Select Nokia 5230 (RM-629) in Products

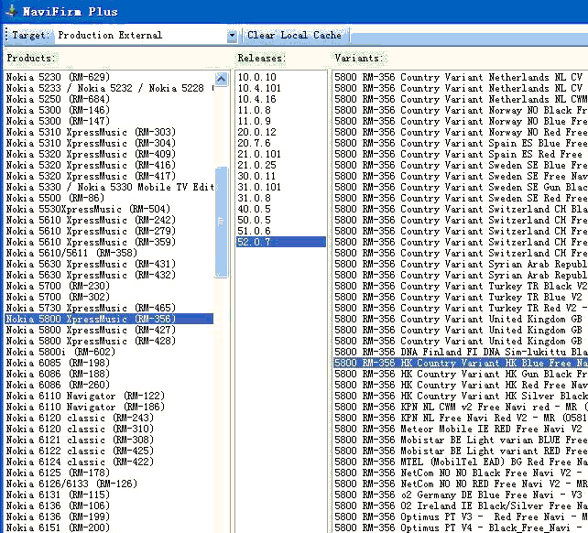pyautogui.click(x=58, y=77)
